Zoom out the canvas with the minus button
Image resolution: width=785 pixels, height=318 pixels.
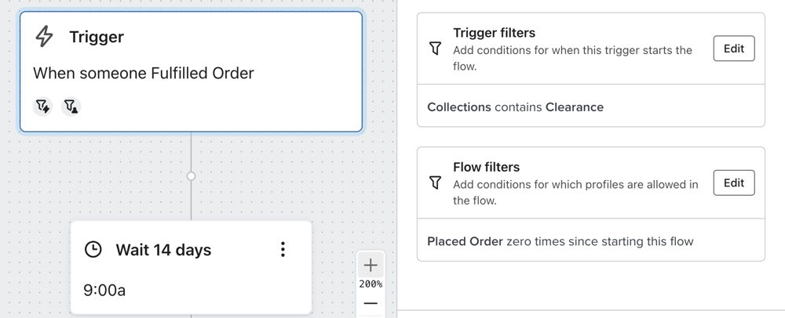(x=371, y=303)
